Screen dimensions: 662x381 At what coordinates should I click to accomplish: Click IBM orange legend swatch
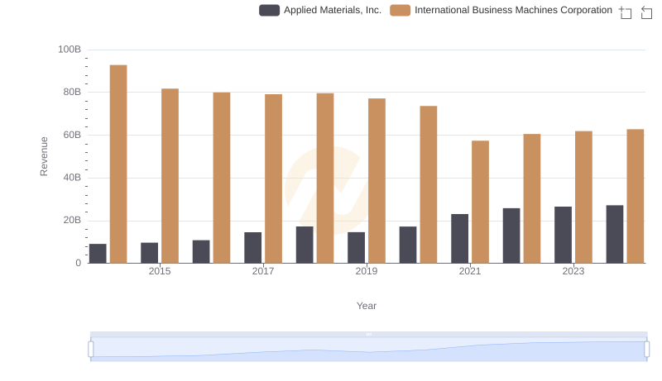click(x=401, y=10)
